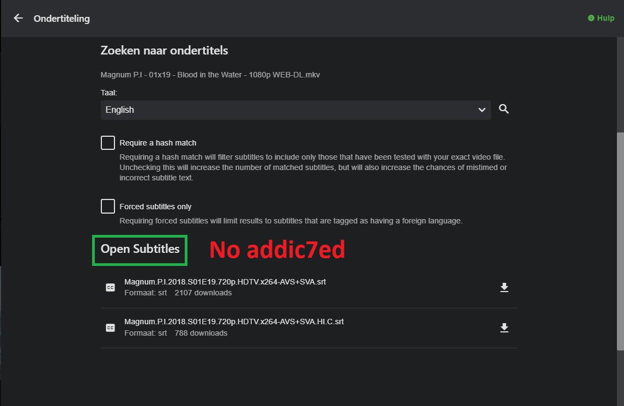
Task: Open the Hulp link
Action: (x=605, y=19)
